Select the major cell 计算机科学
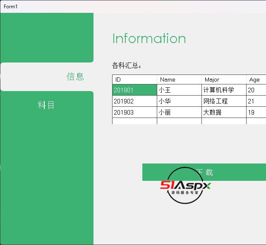This screenshot has width=266, height=245. click(224, 90)
